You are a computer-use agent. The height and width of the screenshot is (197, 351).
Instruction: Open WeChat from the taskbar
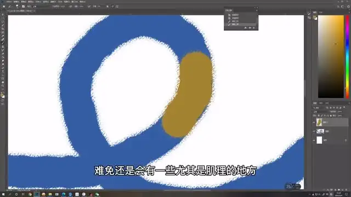click(97, 194)
